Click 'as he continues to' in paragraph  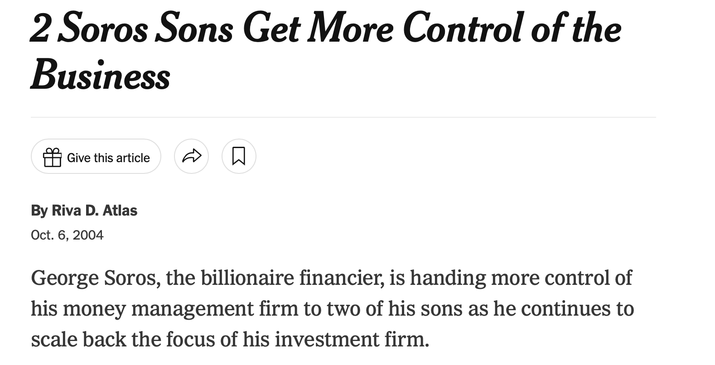[x=563, y=308]
